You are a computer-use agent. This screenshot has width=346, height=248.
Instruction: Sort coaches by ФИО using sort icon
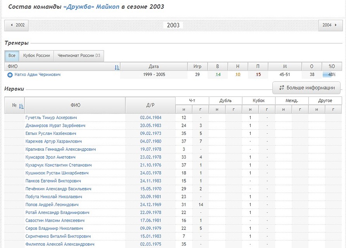pyautogui.click(x=117, y=67)
